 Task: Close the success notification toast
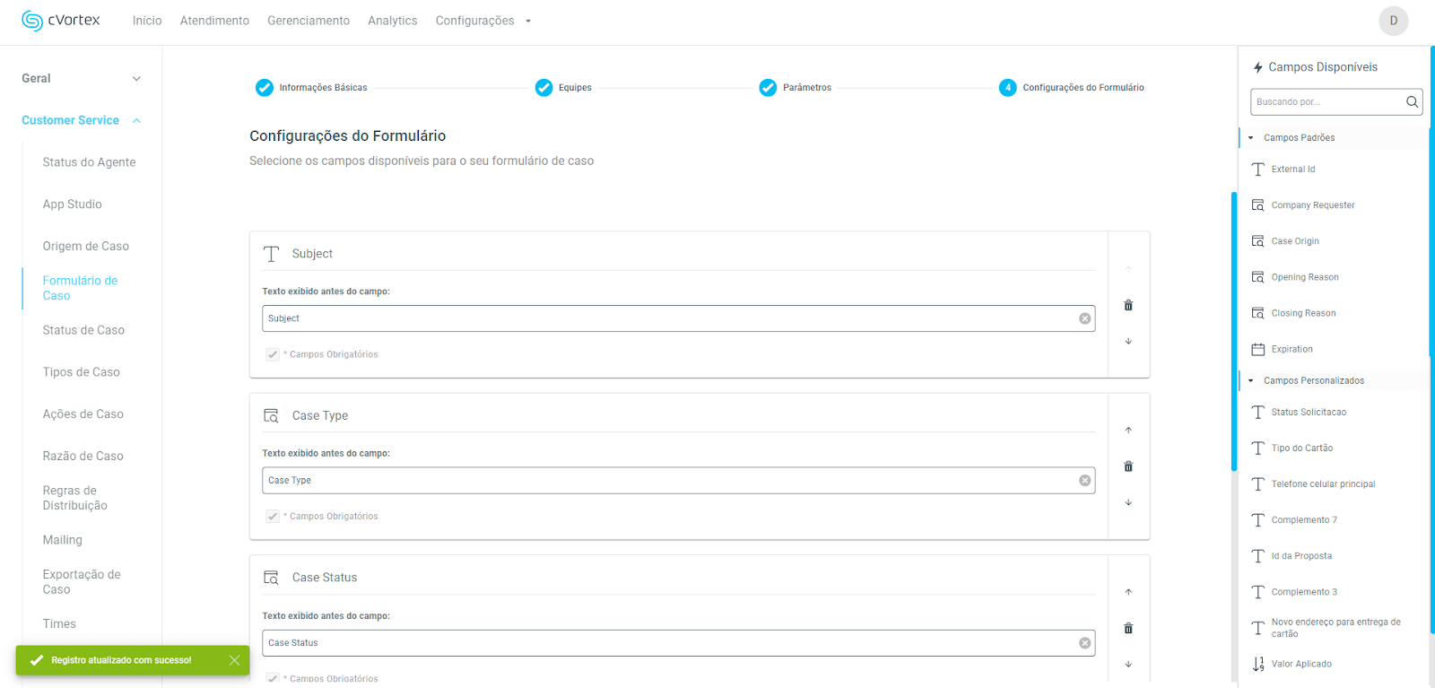click(234, 660)
